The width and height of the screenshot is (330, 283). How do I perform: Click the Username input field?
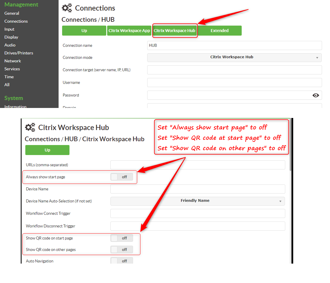(x=234, y=82)
